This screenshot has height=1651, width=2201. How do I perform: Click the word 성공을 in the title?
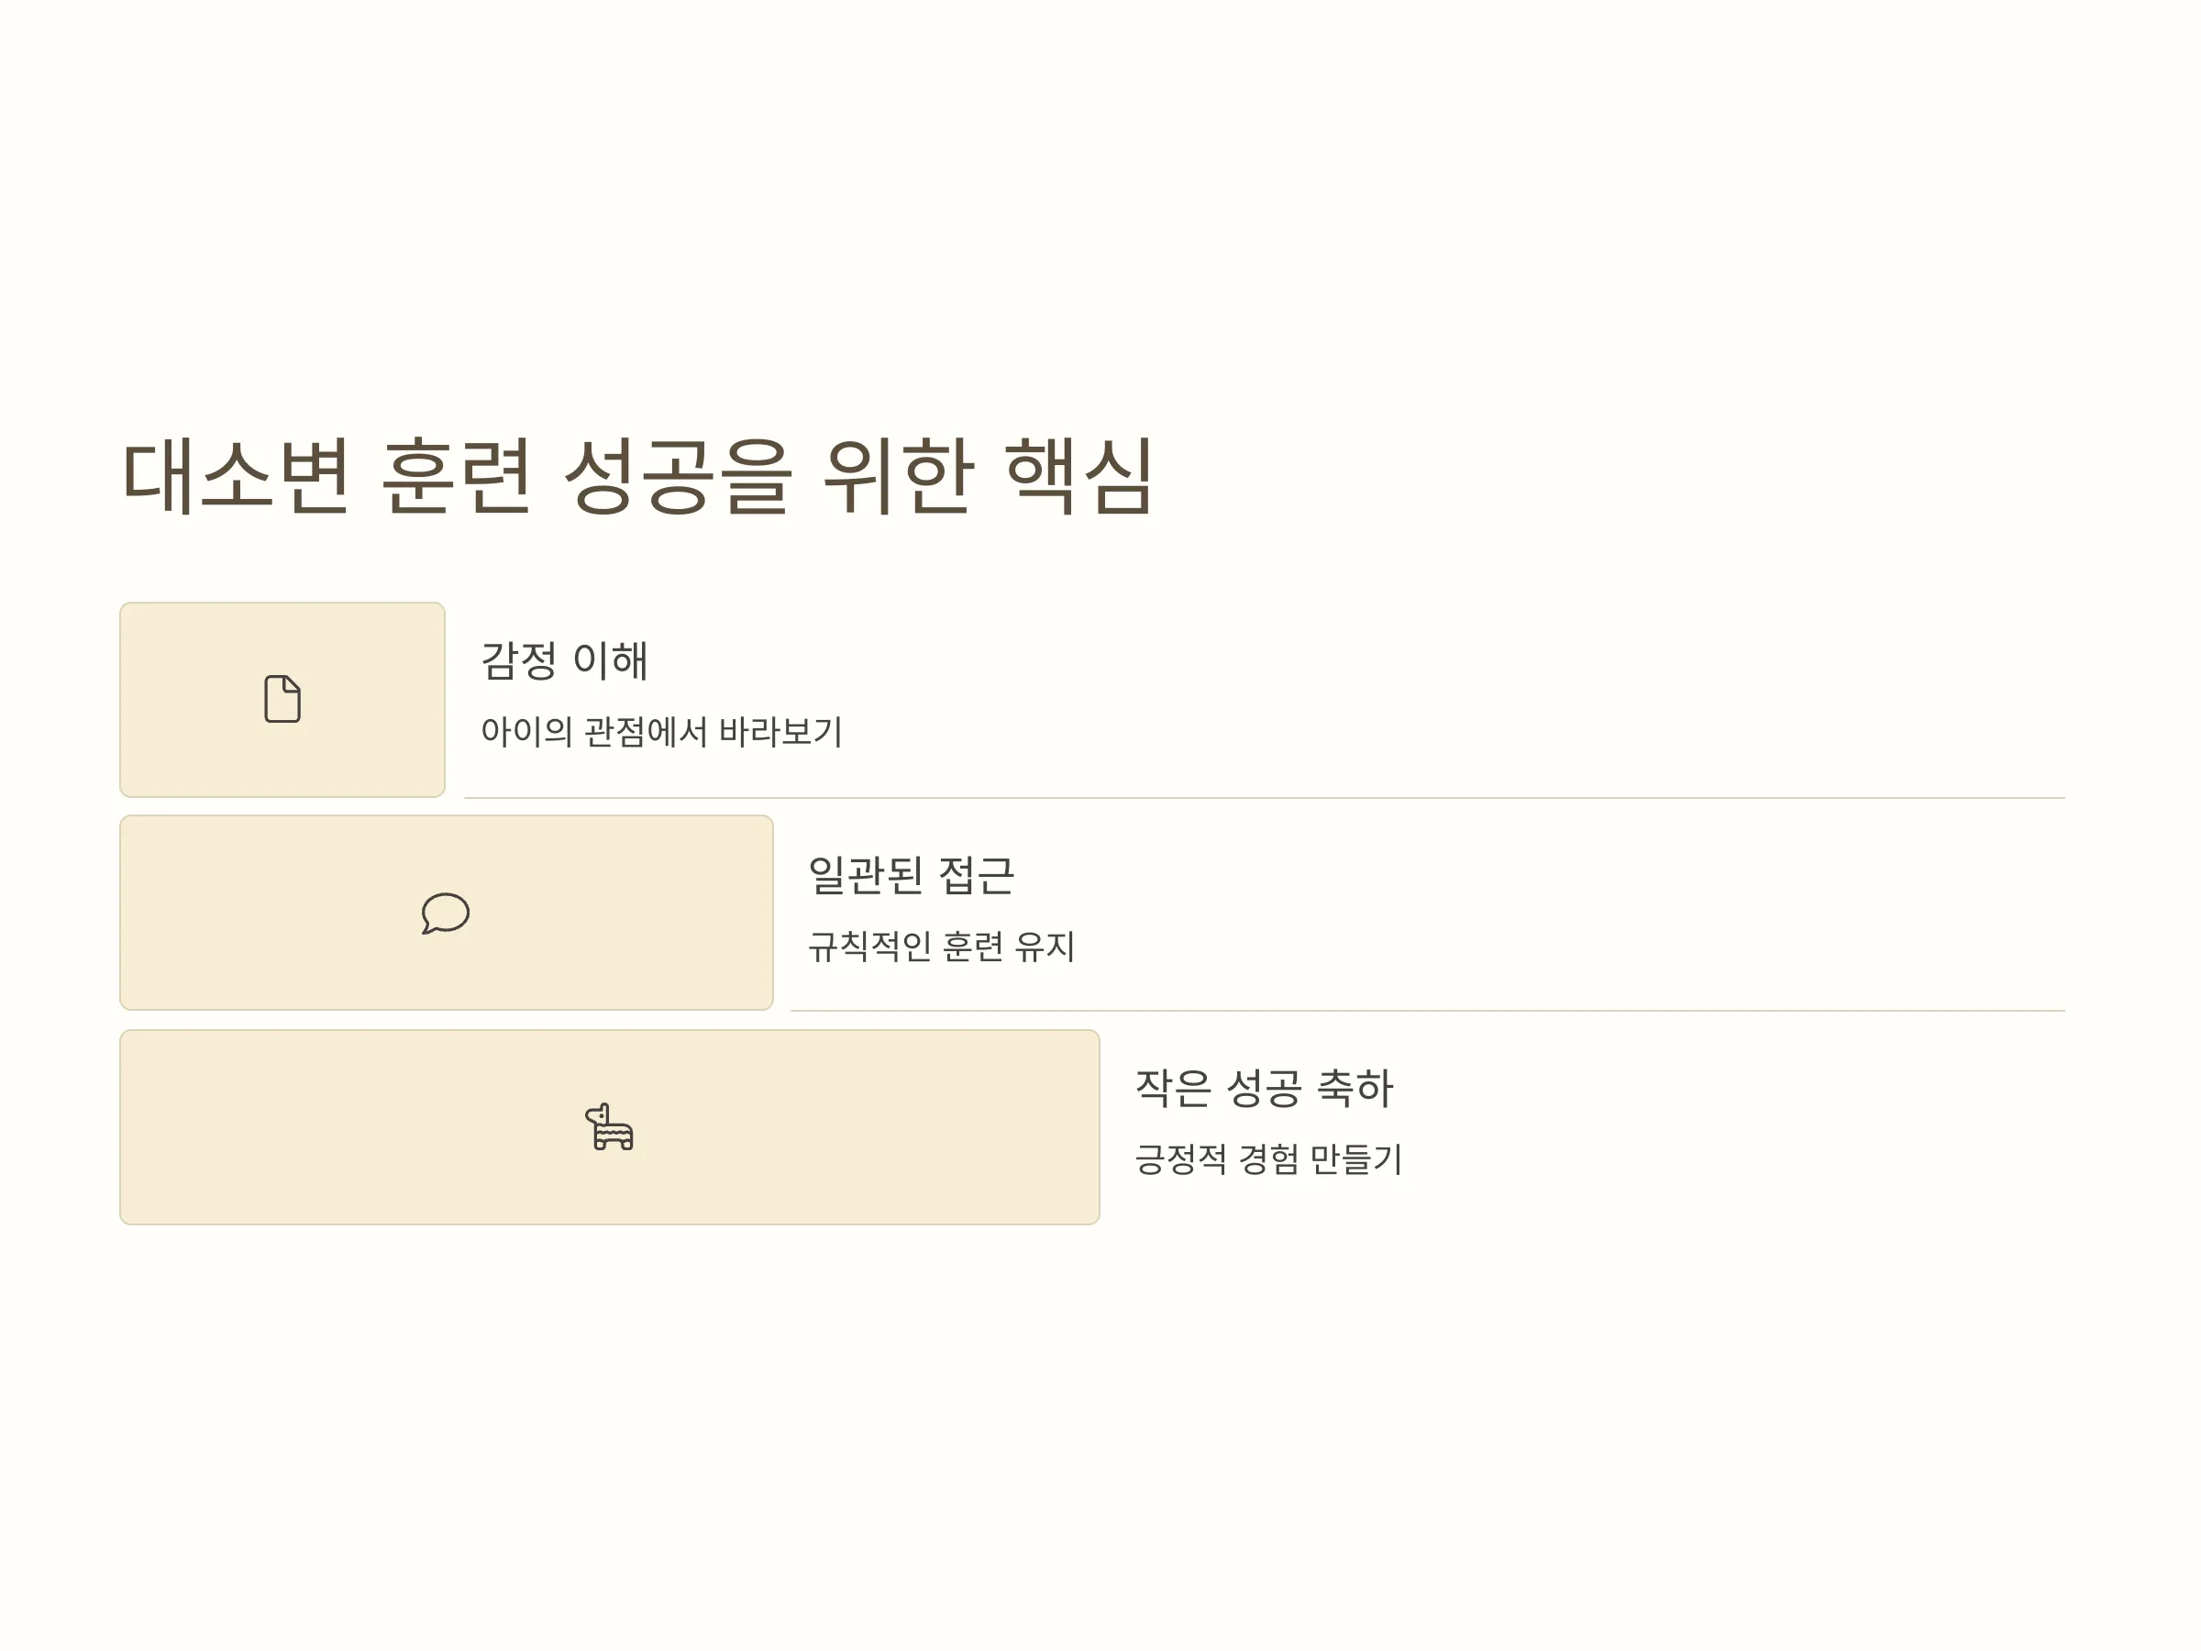coord(679,476)
